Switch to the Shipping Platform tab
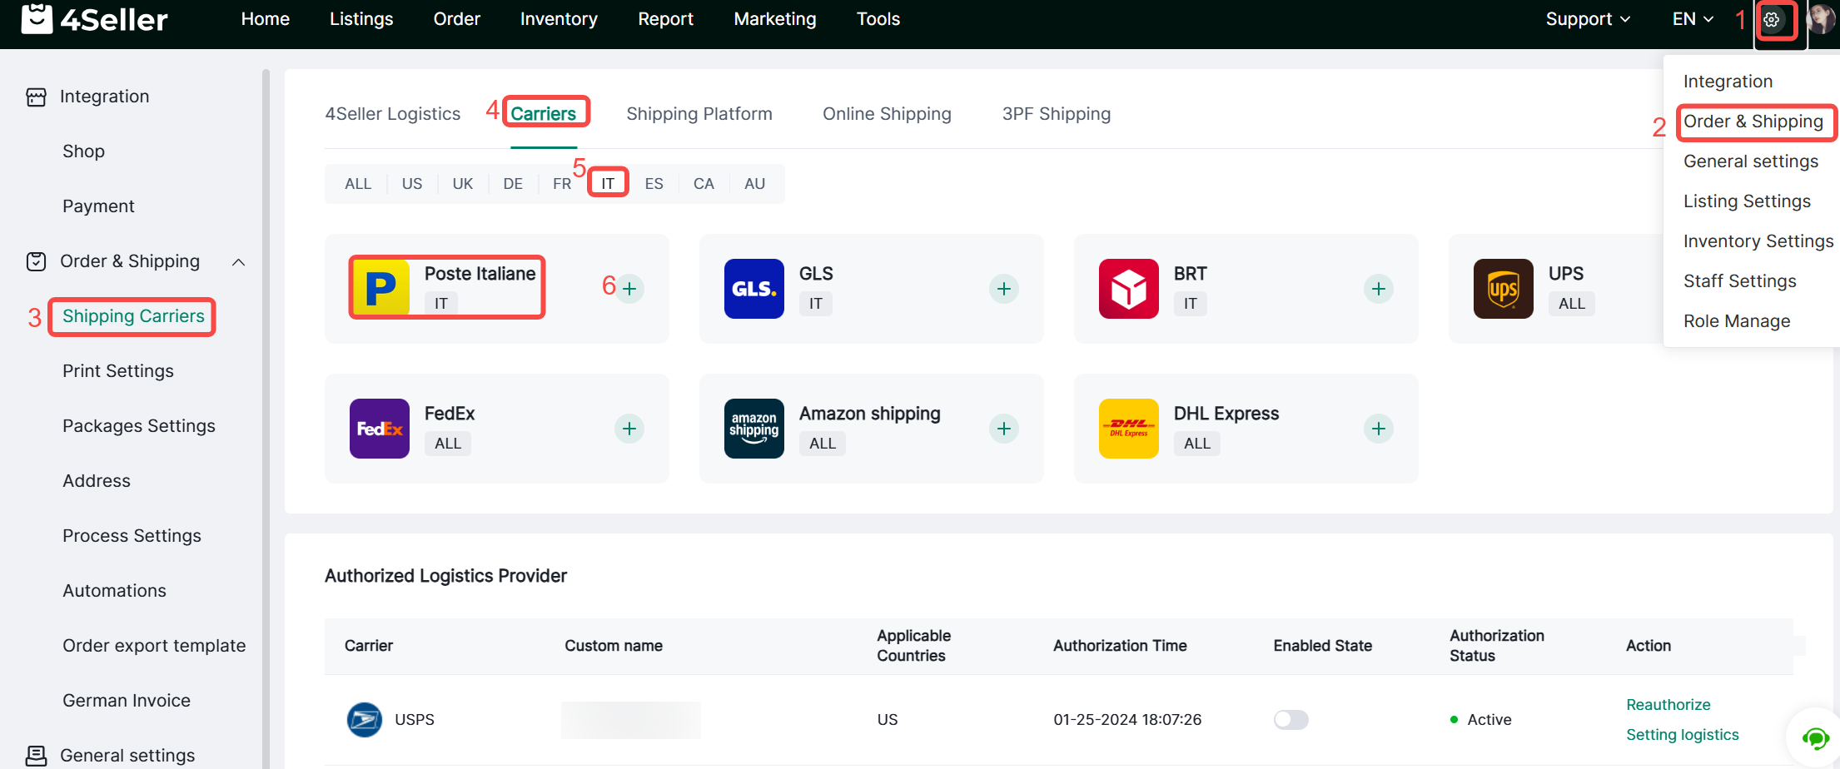This screenshot has height=769, width=1840. (x=699, y=114)
